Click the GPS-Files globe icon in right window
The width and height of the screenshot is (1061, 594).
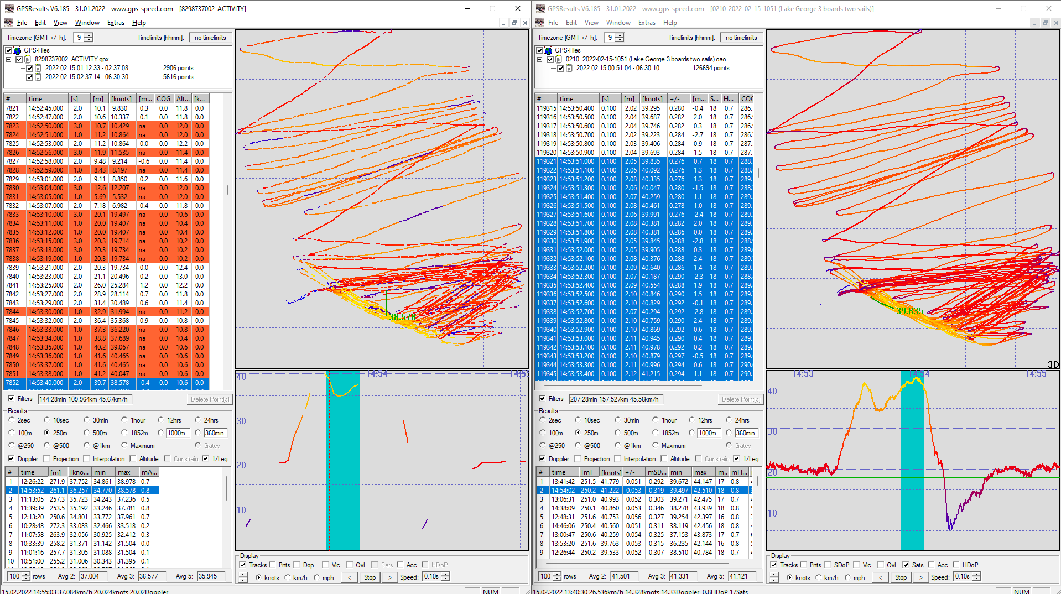548,50
